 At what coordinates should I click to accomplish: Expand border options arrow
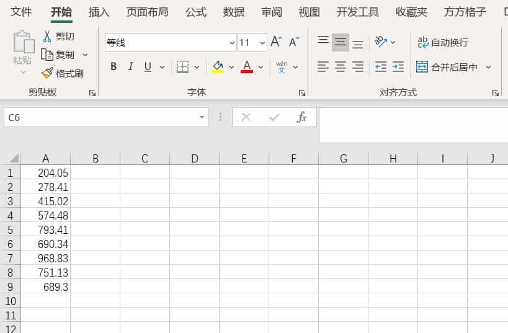pos(197,67)
